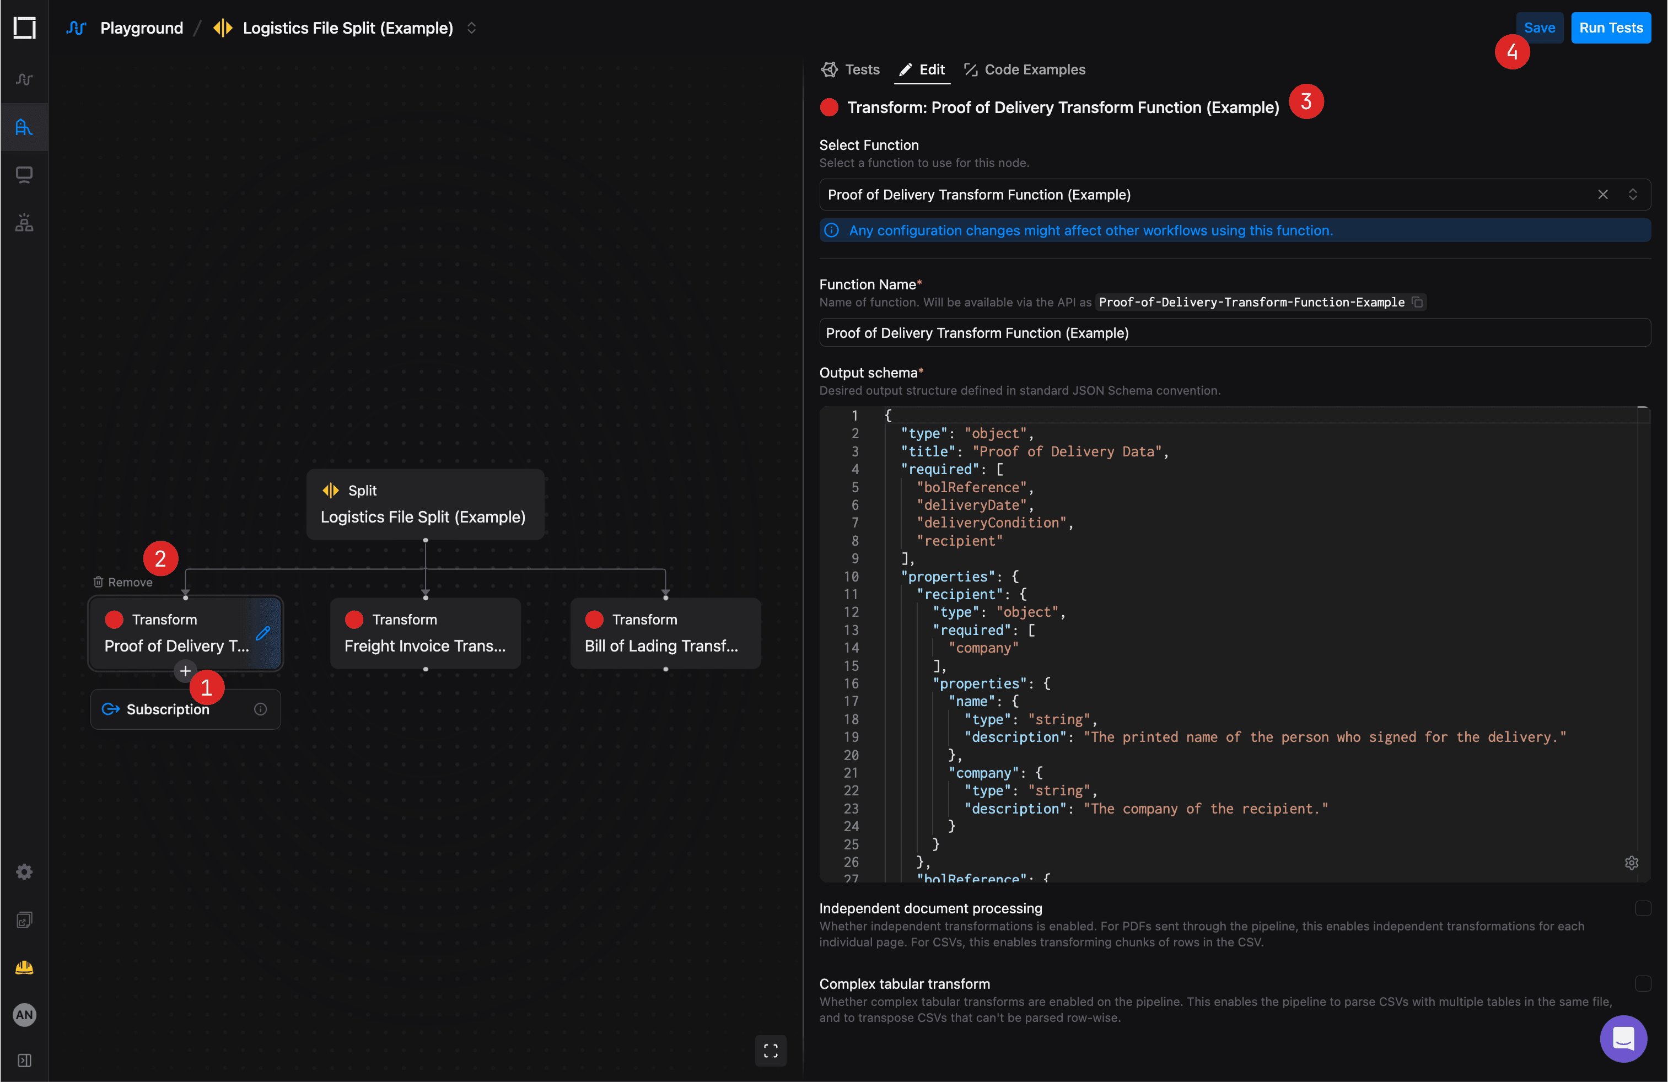Image resolution: width=1668 pixels, height=1082 pixels.
Task: Enable Complex tabular transform
Action: [x=1644, y=984]
